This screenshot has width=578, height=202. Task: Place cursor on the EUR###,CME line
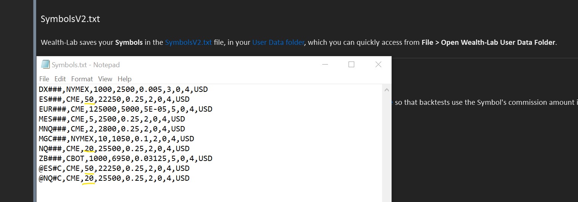126,109
